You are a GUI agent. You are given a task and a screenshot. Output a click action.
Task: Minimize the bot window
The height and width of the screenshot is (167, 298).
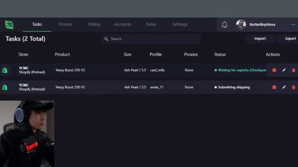[293, 25]
